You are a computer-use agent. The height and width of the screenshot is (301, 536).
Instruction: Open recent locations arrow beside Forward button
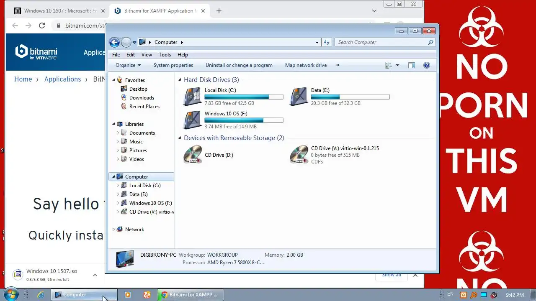tap(134, 42)
